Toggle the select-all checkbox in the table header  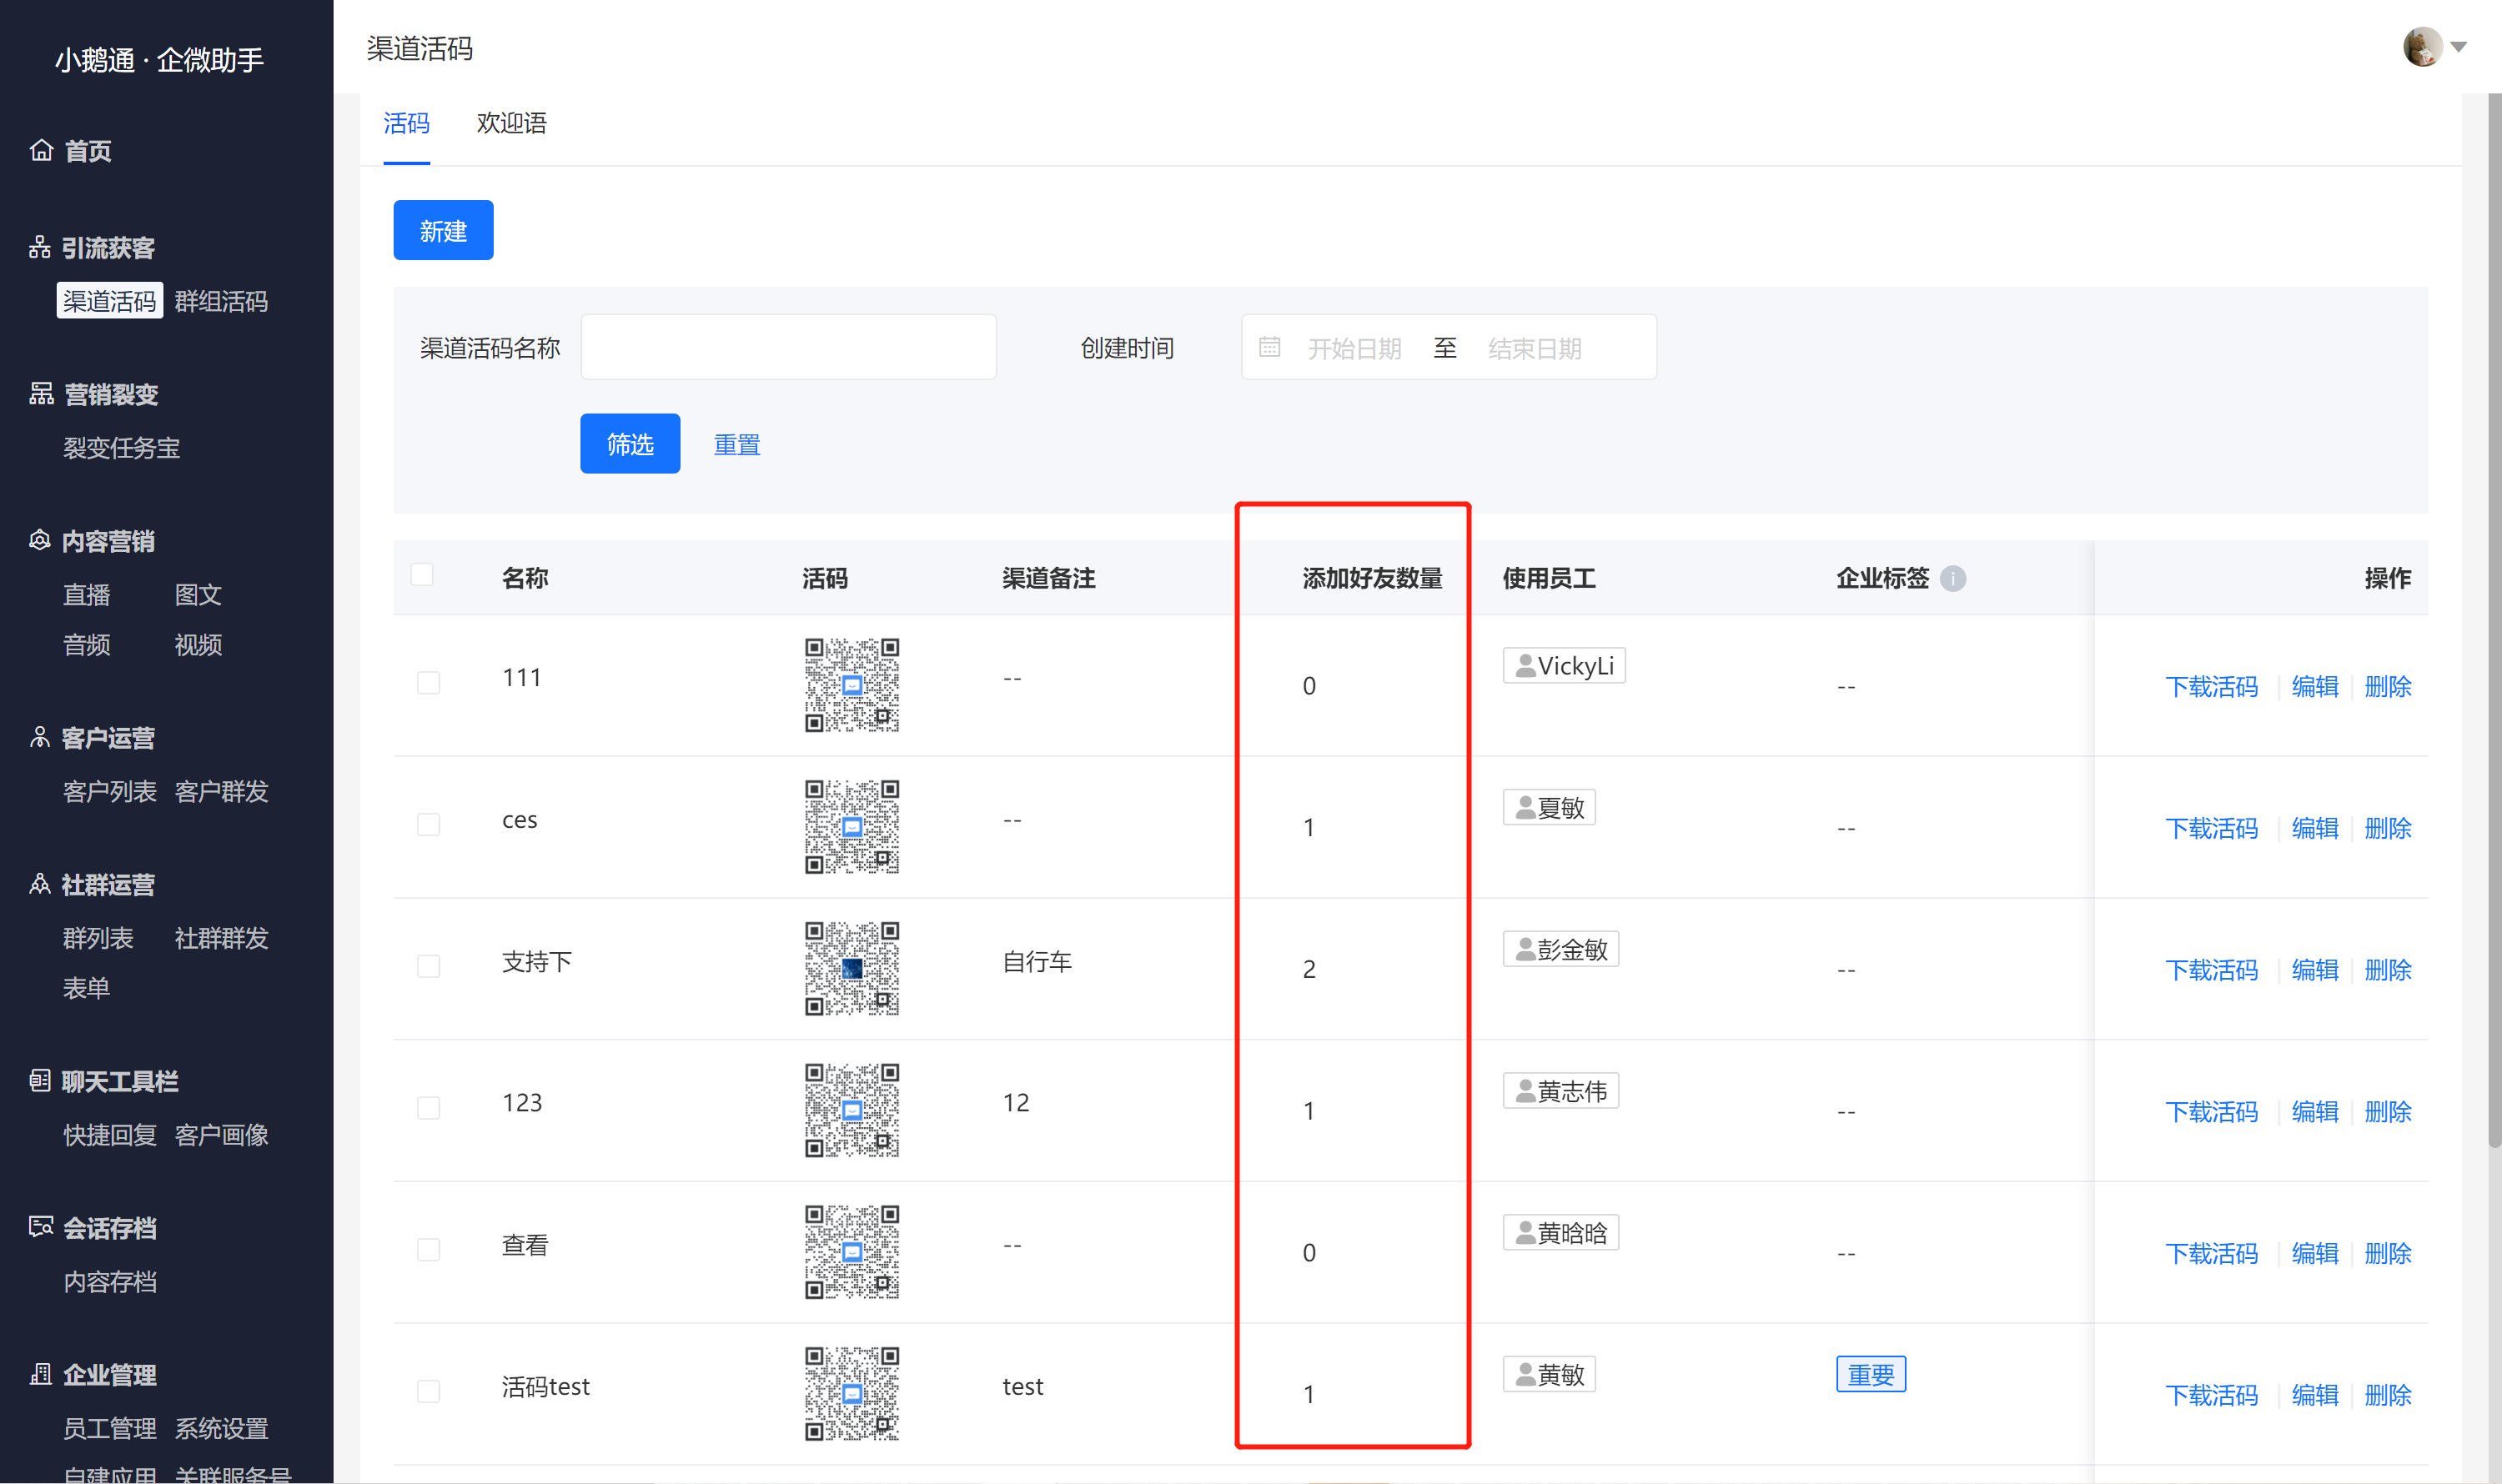(422, 574)
